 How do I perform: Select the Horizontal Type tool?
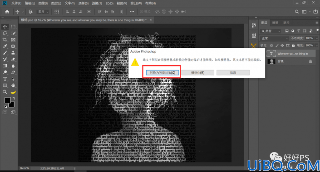pos(5,79)
